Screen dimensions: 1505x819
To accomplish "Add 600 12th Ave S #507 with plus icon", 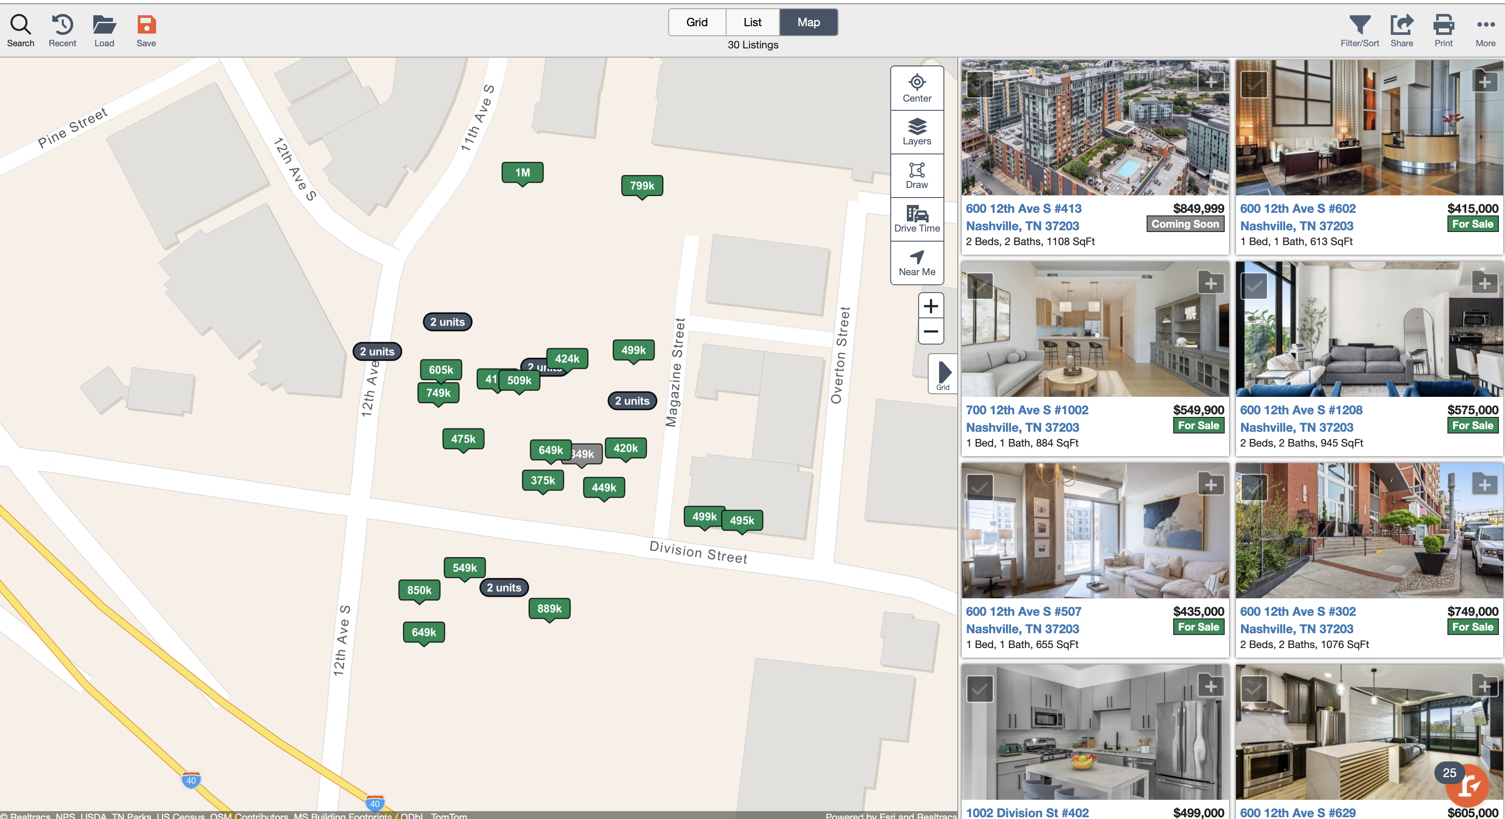I will (x=1211, y=485).
